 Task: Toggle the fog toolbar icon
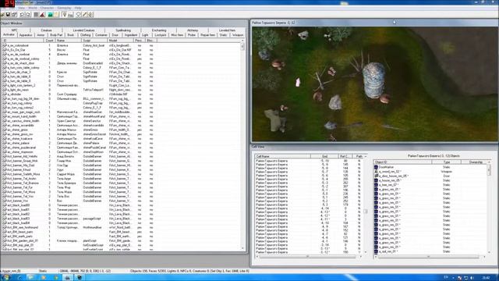(x=71, y=15)
